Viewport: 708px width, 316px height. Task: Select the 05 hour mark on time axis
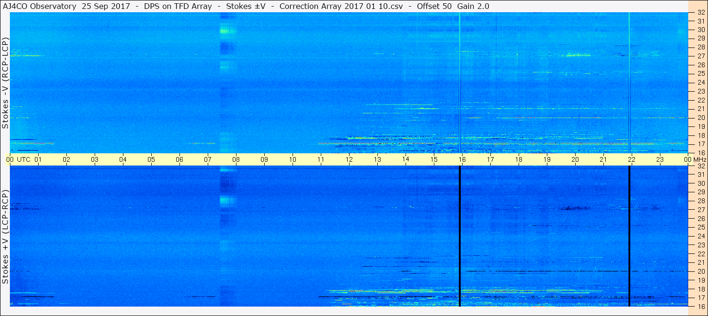click(x=151, y=159)
